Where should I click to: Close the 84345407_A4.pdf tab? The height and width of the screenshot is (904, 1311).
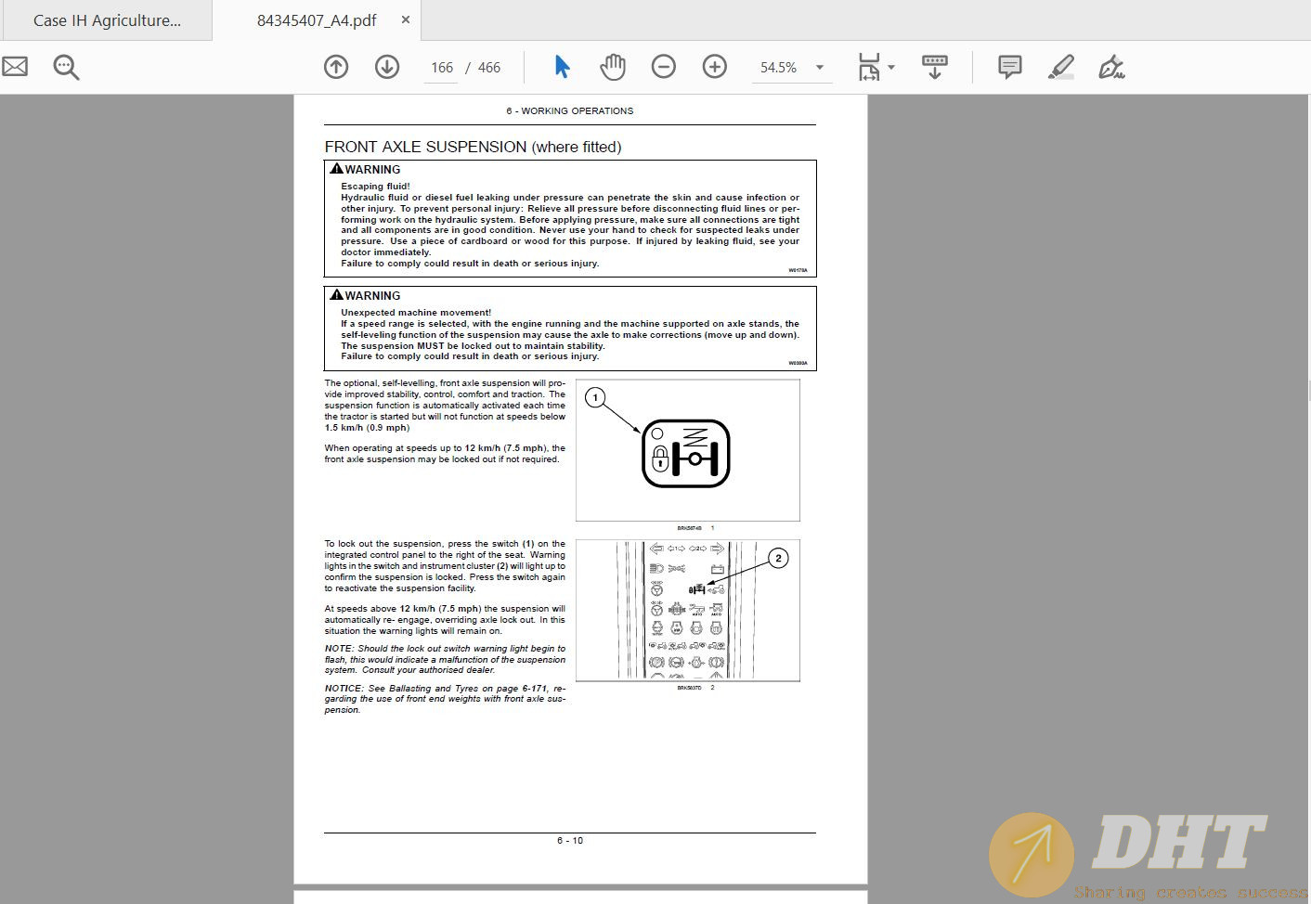pyautogui.click(x=406, y=19)
